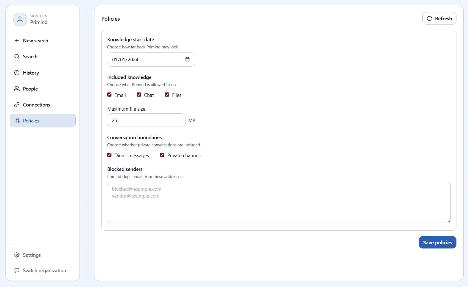Click the swap icon beside Switch organization

(x=17, y=270)
